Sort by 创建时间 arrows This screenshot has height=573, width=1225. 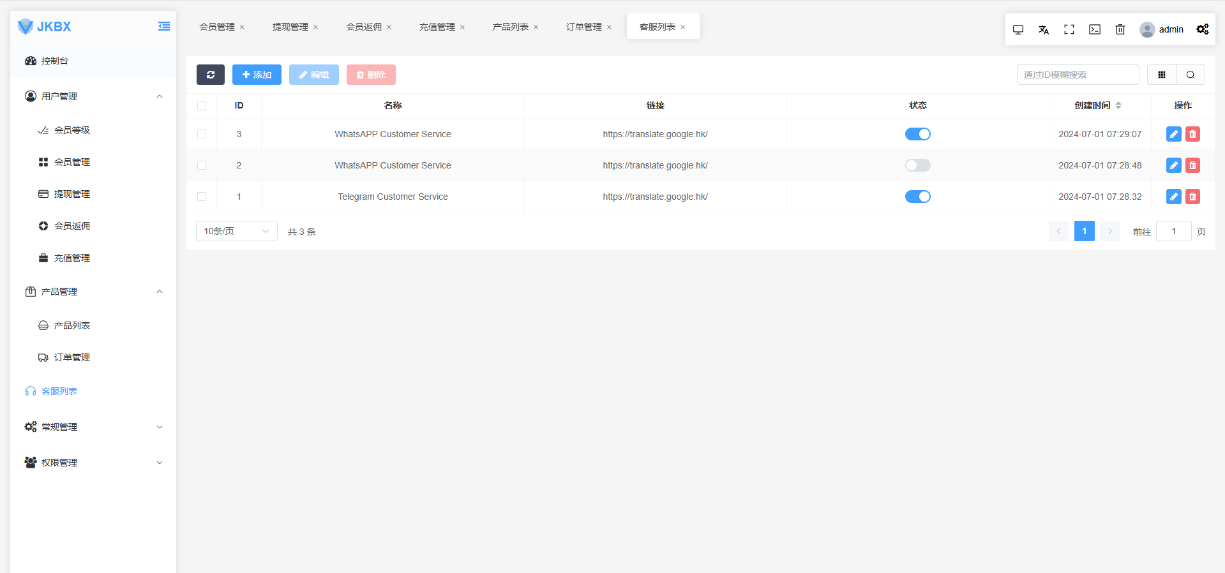pos(1118,105)
